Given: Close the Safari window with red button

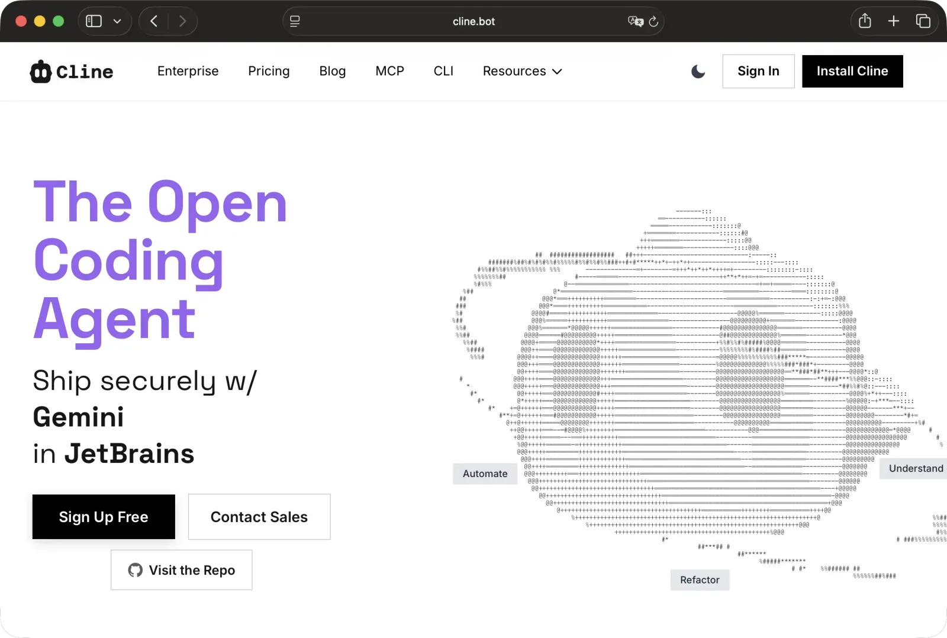Looking at the screenshot, I should pos(21,21).
